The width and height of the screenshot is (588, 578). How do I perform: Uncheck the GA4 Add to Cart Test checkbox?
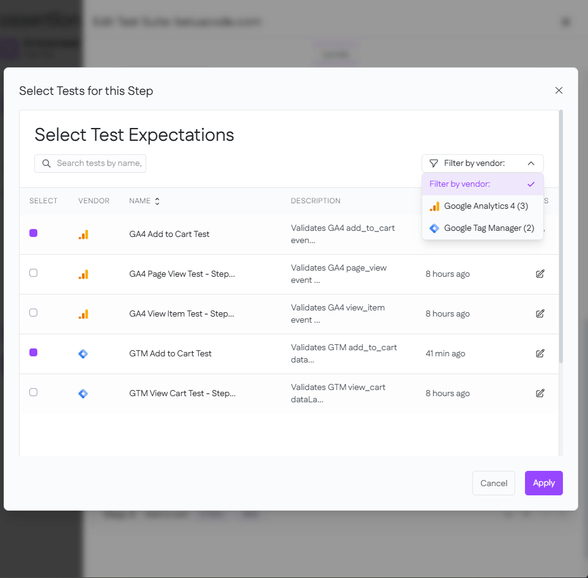pyautogui.click(x=33, y=233)
